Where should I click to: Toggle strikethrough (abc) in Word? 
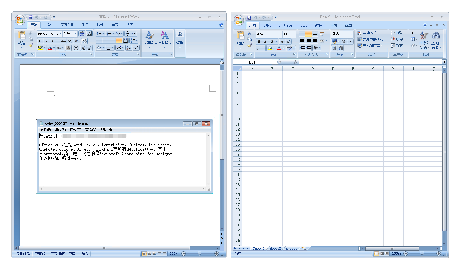point(63,41)
